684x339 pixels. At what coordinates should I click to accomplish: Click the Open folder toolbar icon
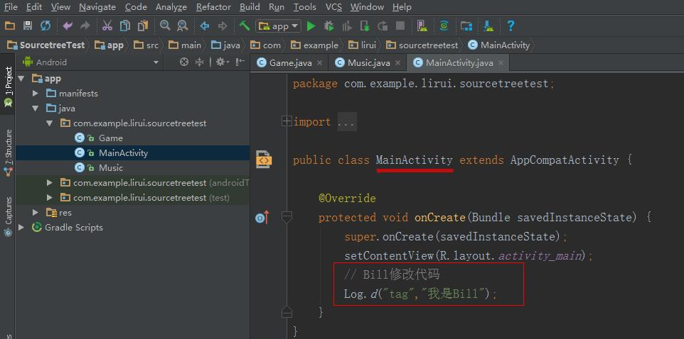point(9,26)
